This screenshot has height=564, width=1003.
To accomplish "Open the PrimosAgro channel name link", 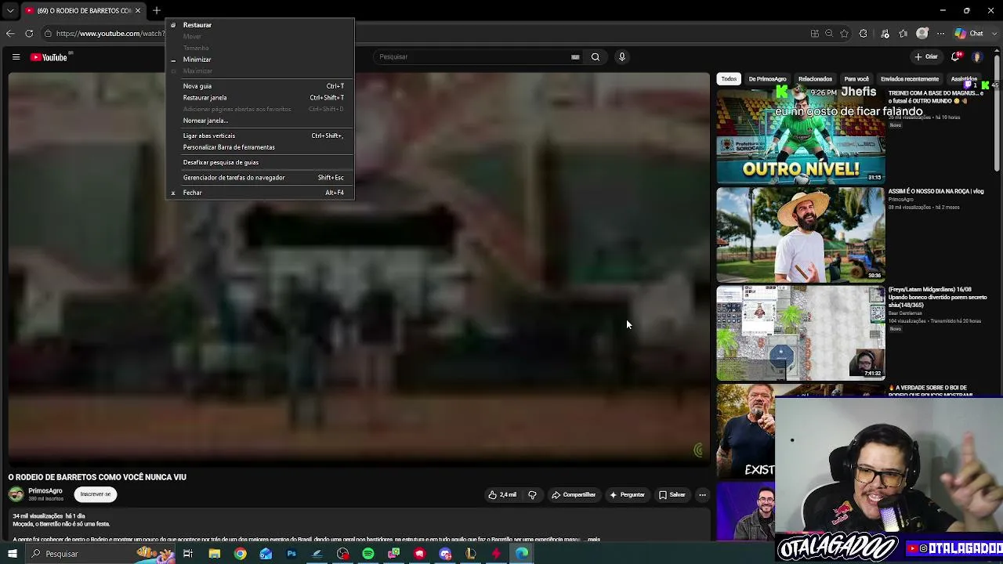I will [45, 491].
